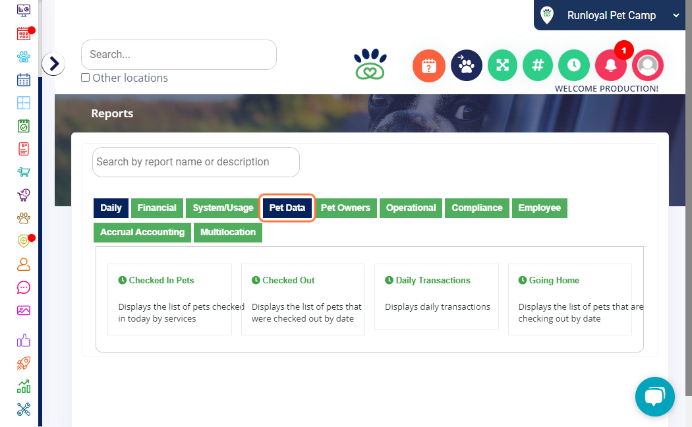Open the Daily Transactions report
Image resolution: width=692 pixels, height=427 pixels.
tap(432, 281)
